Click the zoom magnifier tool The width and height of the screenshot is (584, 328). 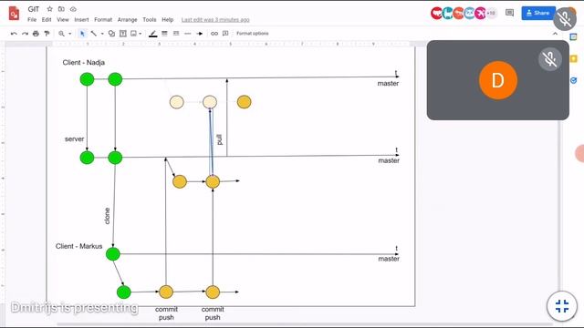pos(61,34)
